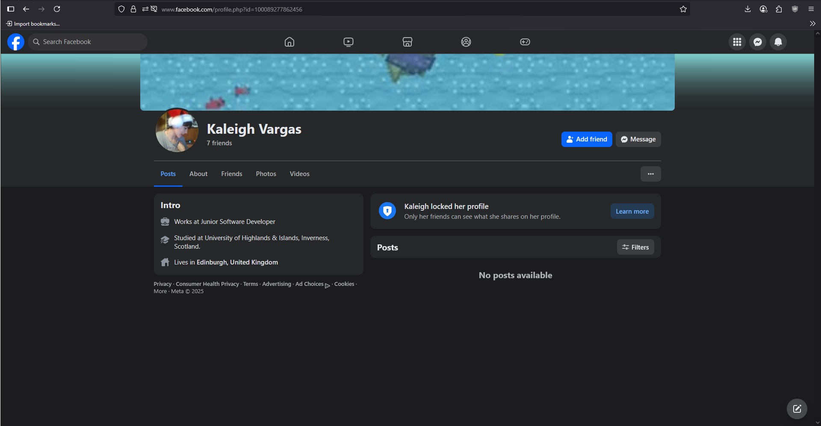Screen dimensions: 821x426
Task: Click the browser address bar URL
Action: coord(232,9)
